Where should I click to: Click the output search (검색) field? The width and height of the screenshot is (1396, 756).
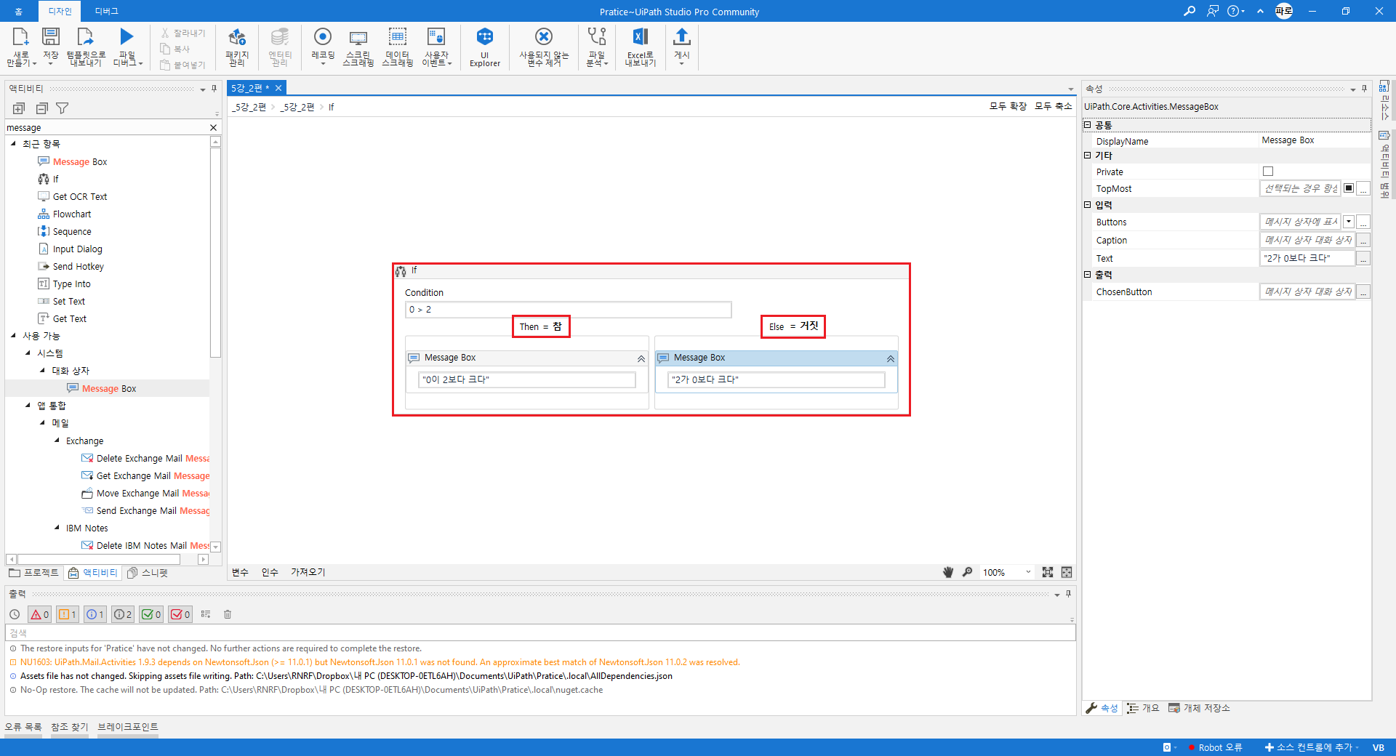[x=540, y=633]
